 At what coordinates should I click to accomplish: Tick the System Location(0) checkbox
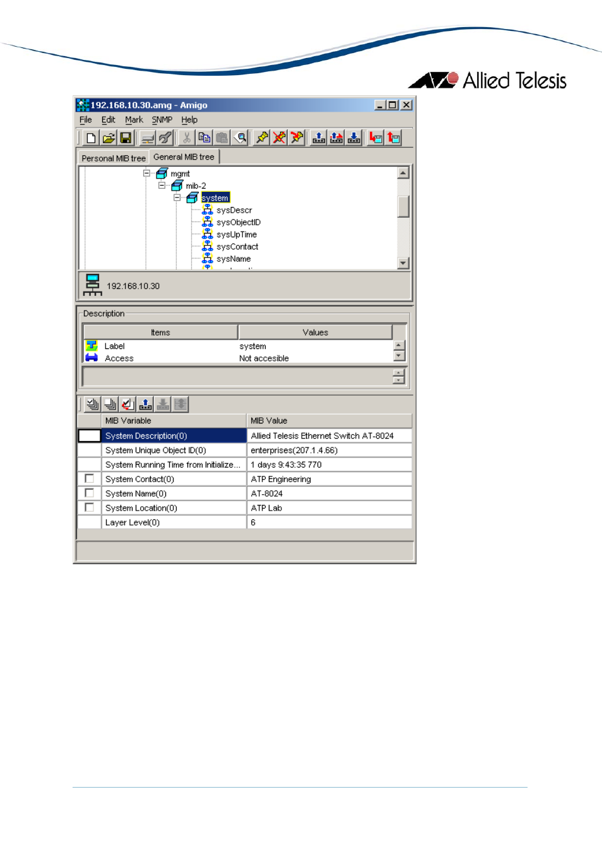89,507
